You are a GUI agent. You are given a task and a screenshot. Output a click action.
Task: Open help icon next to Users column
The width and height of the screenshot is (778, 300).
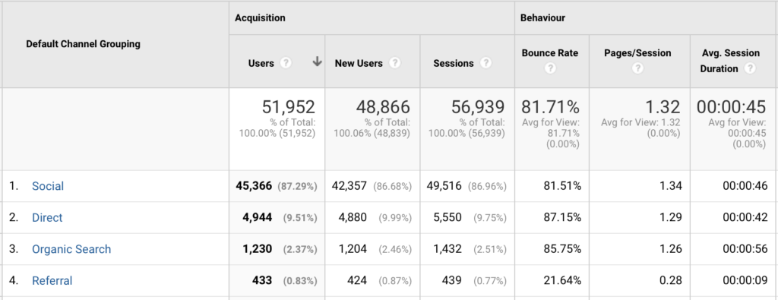pos(286,64)
